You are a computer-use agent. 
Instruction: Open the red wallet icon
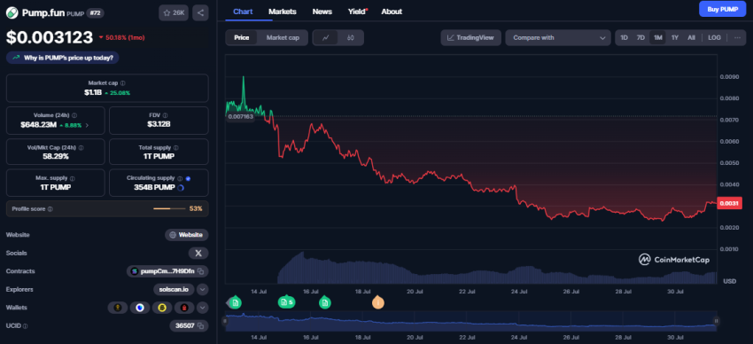pos(184,308)
